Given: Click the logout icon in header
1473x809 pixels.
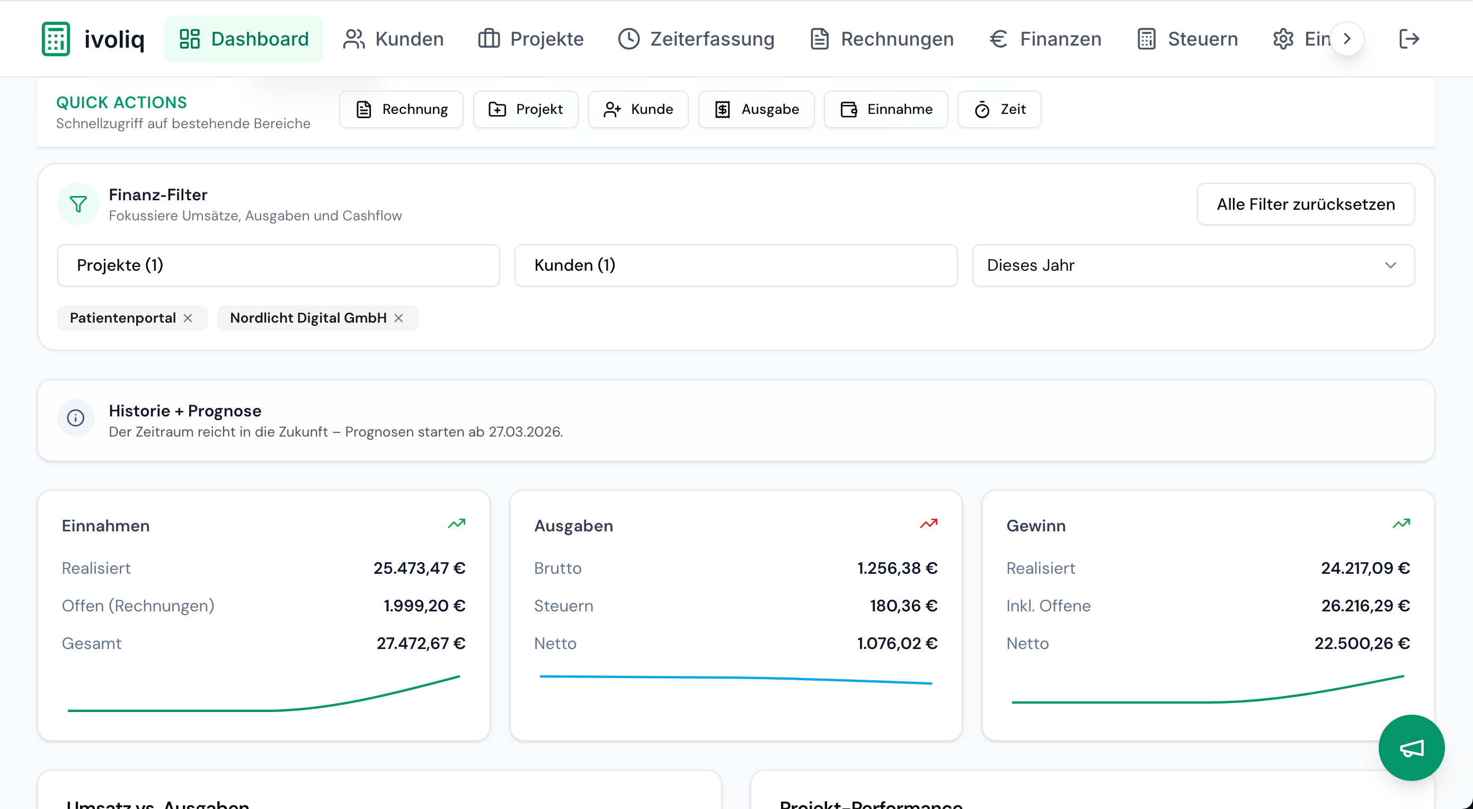Looking at the screenshot, I should tap(1409, 39).
